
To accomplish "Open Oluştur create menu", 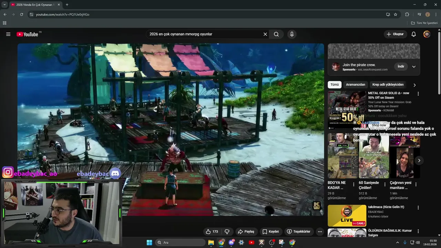I will (x=396, y=34).
